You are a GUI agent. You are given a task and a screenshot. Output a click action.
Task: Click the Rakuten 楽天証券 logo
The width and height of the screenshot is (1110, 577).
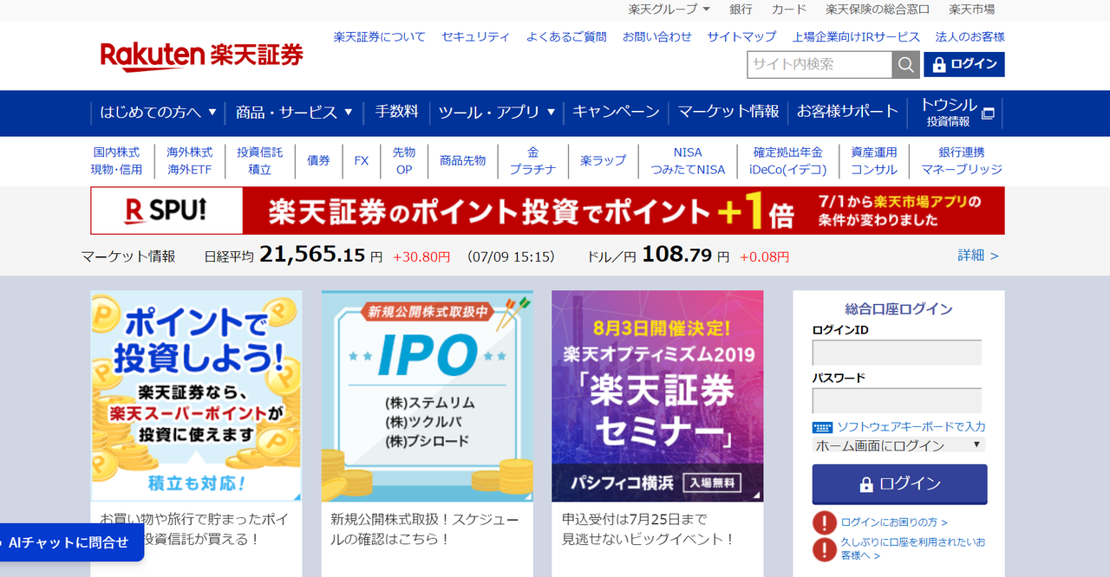[202, 55]
